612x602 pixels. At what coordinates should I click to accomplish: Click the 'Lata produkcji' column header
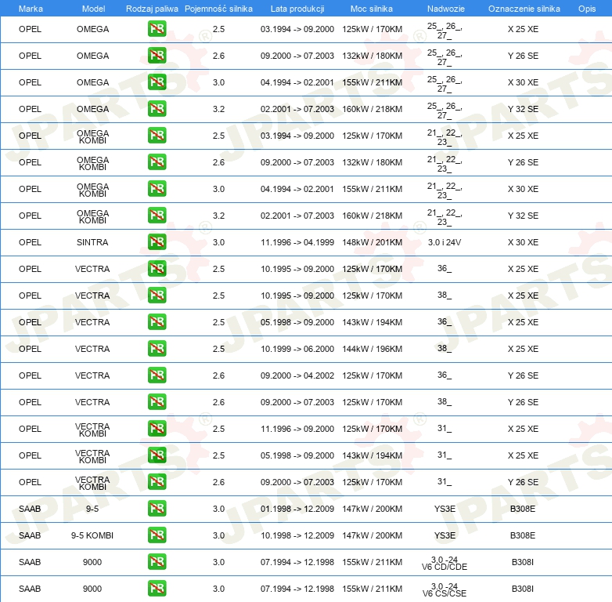297,9
